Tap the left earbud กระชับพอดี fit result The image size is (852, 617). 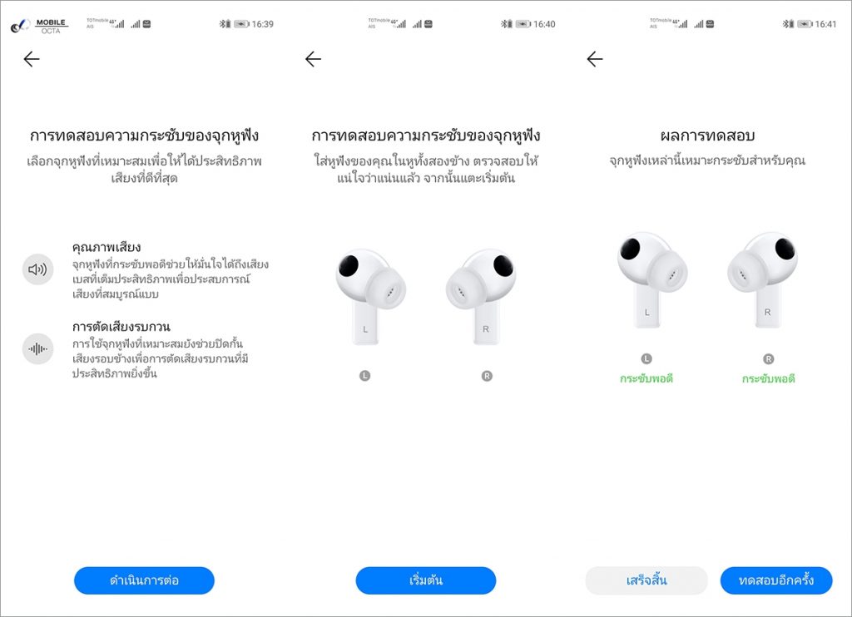pos(646,378)
